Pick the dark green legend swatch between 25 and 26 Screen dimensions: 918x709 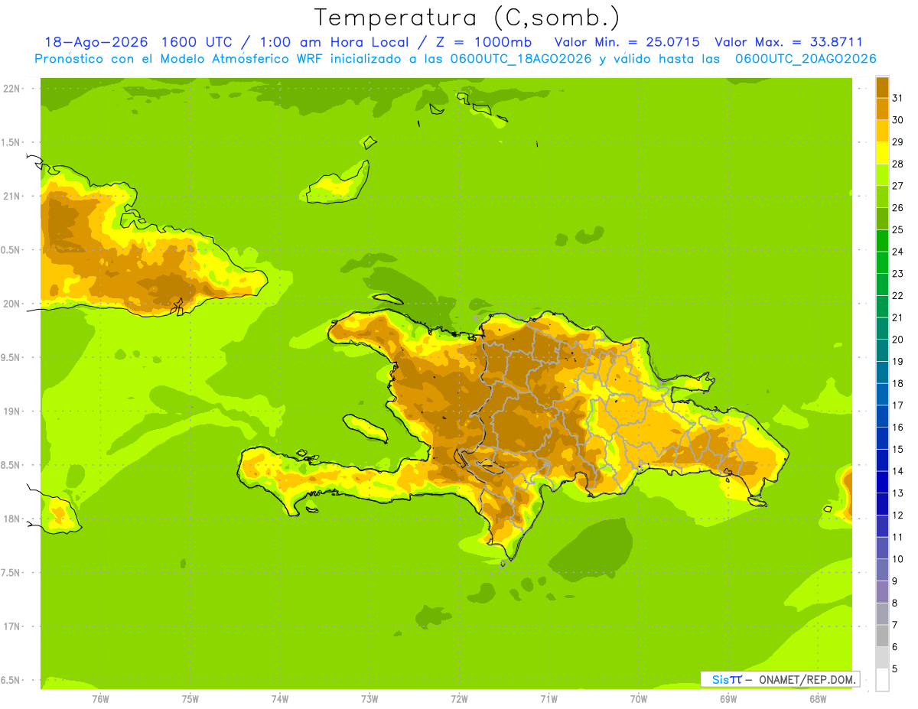[x=882, y=219]
